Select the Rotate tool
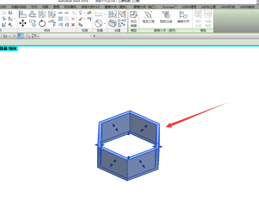 coord(42,23)
